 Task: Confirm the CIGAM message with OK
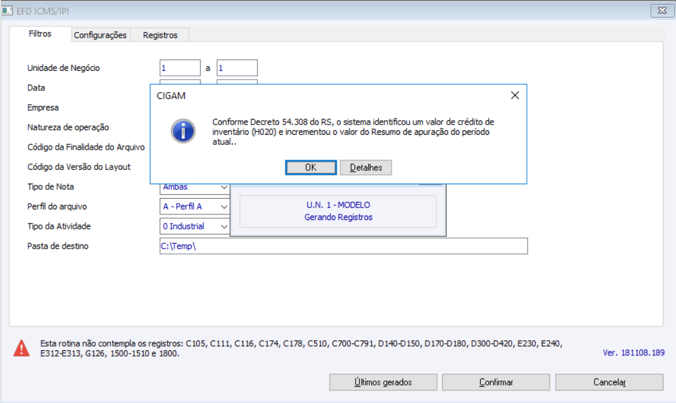(x=311, y=167)
